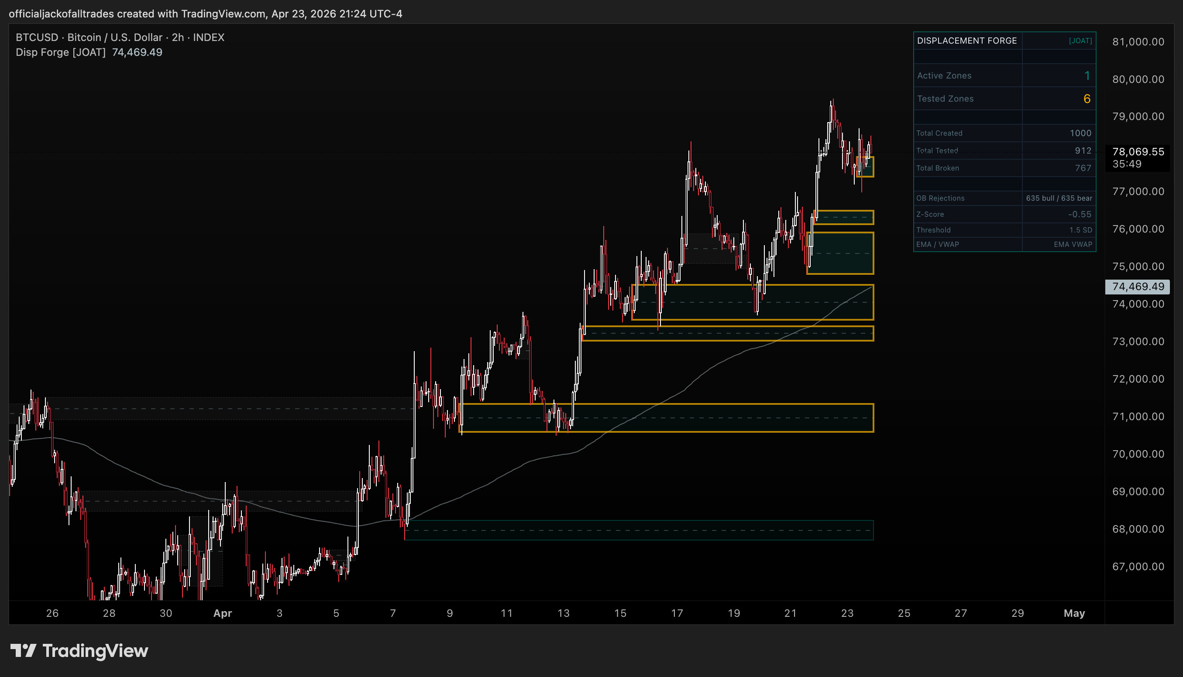Click the May label on the time axis

point(1074,613)
